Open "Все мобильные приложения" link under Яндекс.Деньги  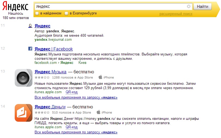(76, 132)
